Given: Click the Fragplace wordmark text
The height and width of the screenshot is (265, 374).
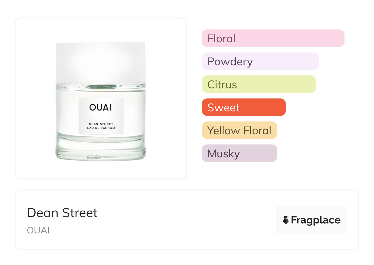Looking at the screenshot, I should click(x=316, y=220).
